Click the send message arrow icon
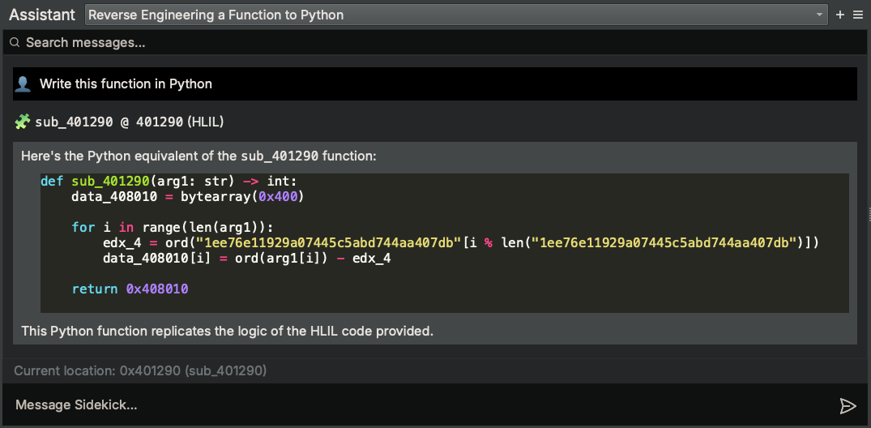Viewport: 871px width, 428px height. (848, 406)
